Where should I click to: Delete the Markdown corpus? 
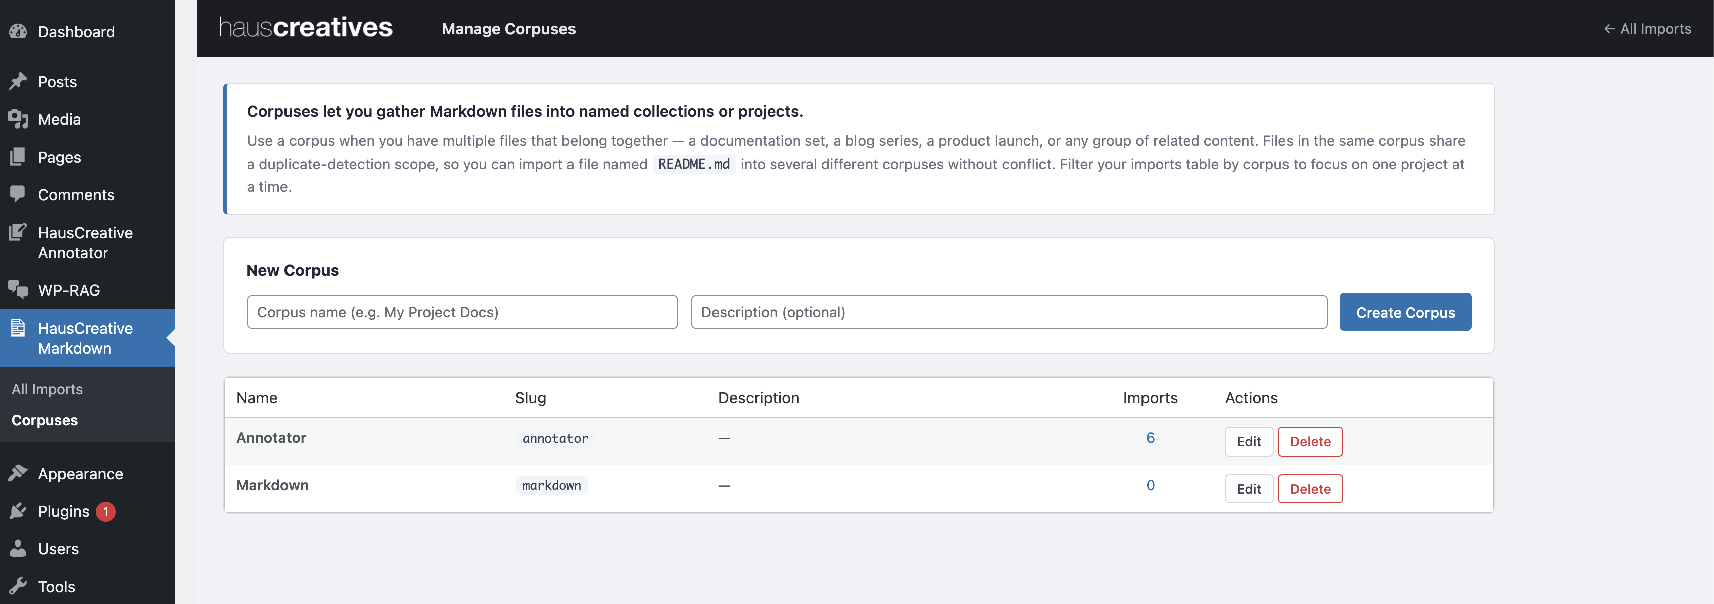1310,489
